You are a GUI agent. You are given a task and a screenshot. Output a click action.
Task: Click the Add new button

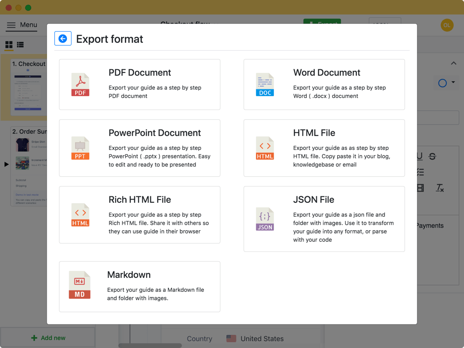pyautogui.click(x=48, y=338)
